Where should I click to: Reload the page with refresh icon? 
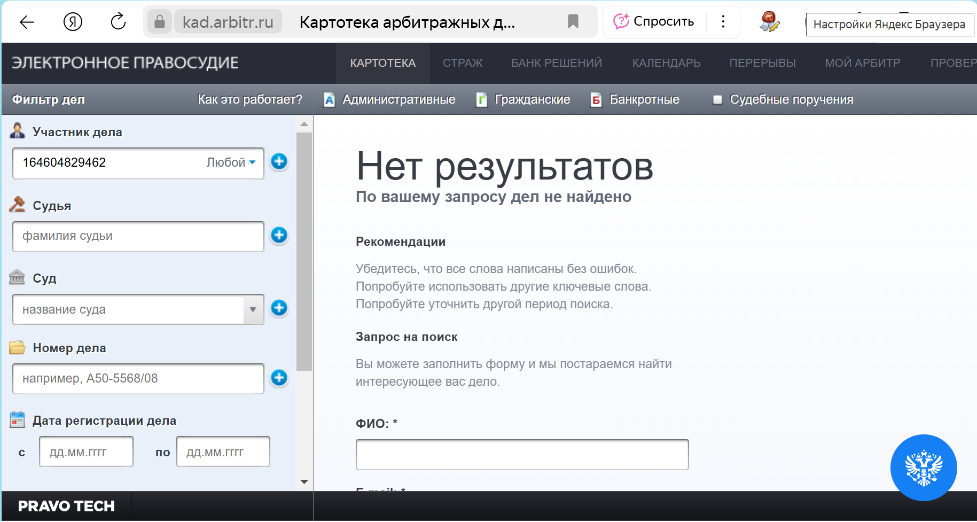(118, 22)
